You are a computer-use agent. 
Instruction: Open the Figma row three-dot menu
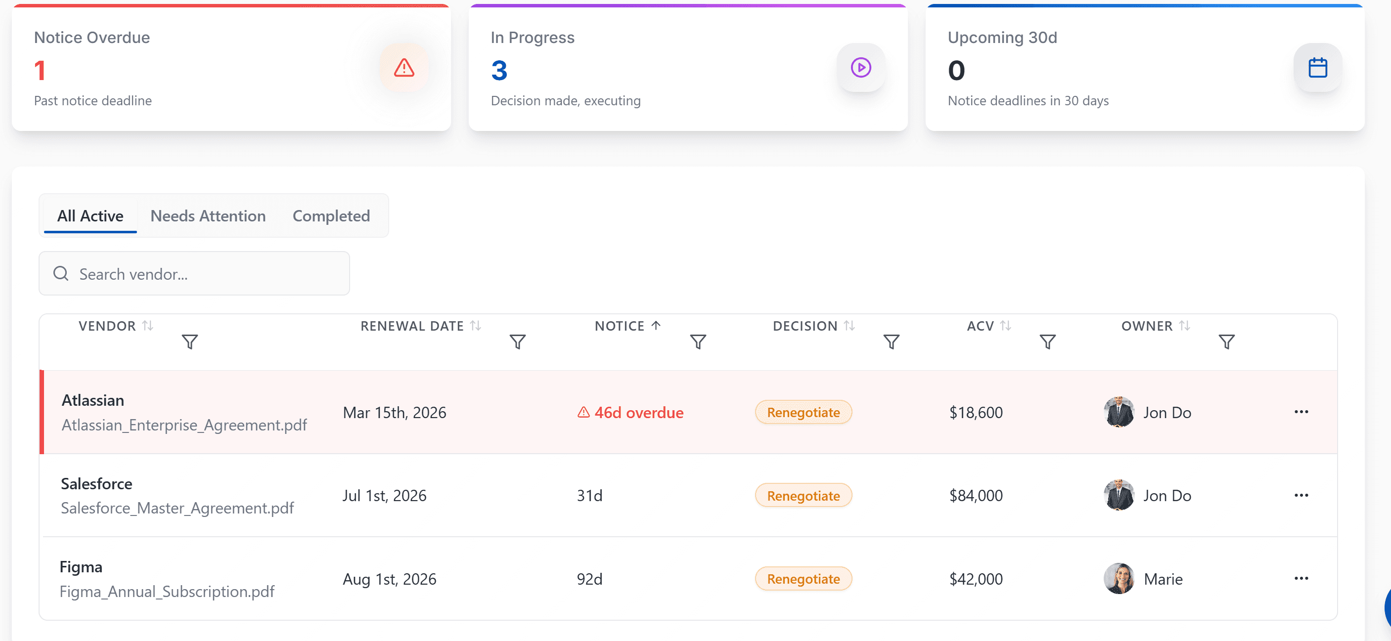tap(1301, 578)
